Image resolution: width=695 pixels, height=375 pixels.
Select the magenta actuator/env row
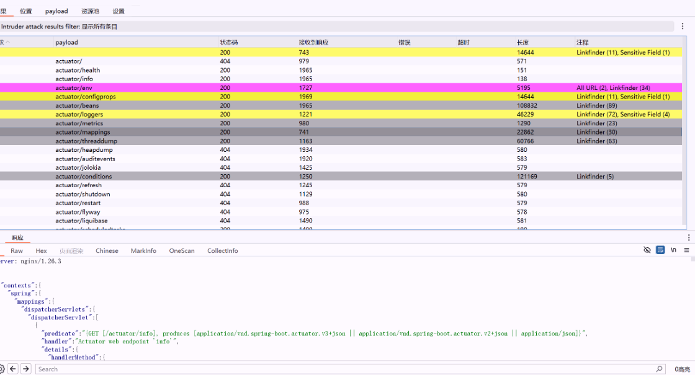[x=341, y=87]
